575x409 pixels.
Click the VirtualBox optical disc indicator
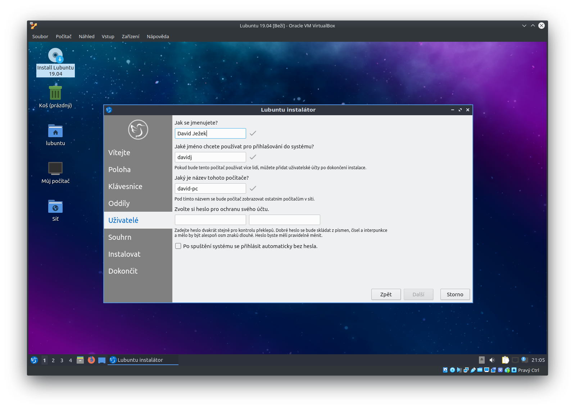(x=452, y=370)
